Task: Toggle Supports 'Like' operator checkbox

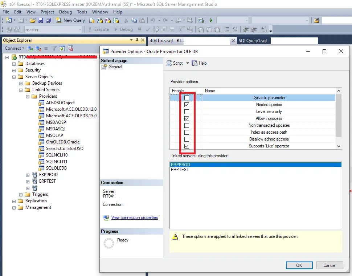Action: click(187, 146)
